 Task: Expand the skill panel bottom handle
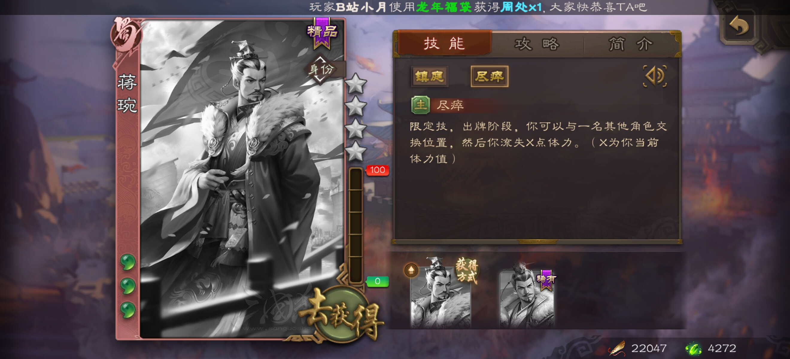pyautogui.click(x=537, y=242)
